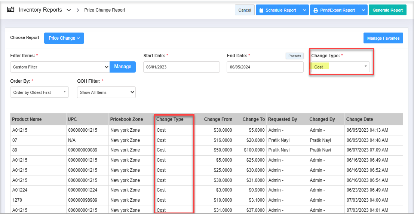Image resolution: width=414 pixels, height=214 pixels.
Task: Click the Inventory Reports module icon
Action: pyautogui.click(x=10, y=10)
